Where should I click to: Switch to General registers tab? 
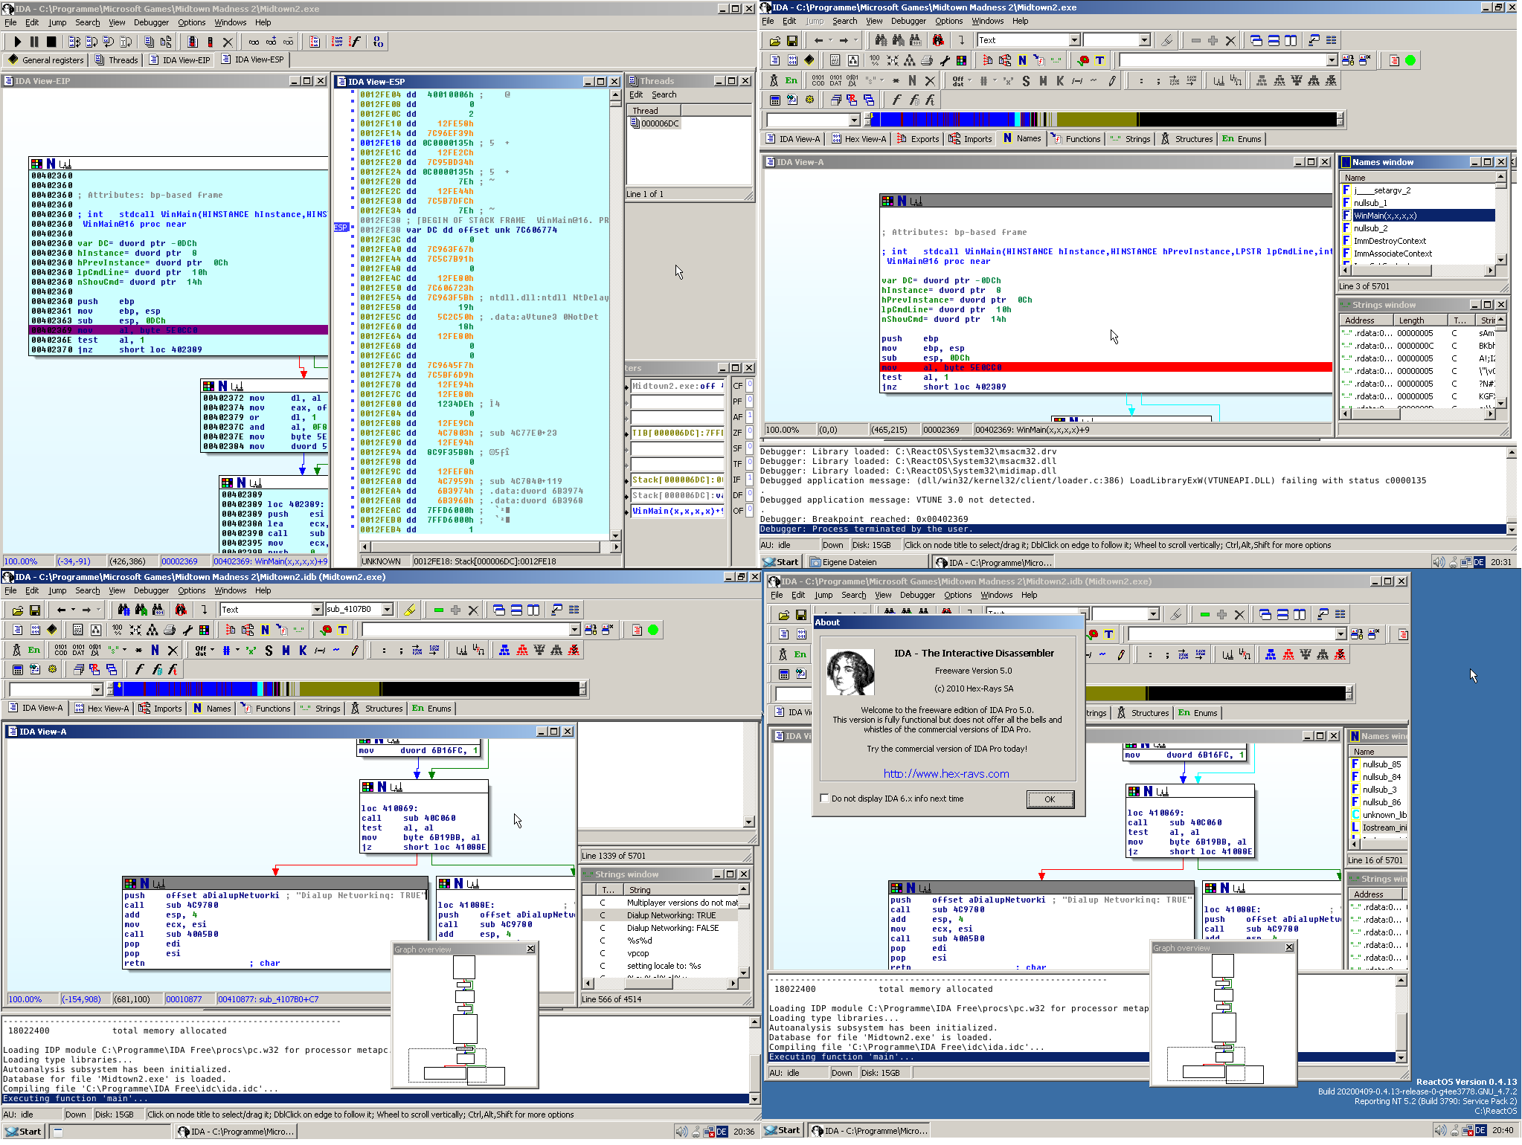point(46,60)
